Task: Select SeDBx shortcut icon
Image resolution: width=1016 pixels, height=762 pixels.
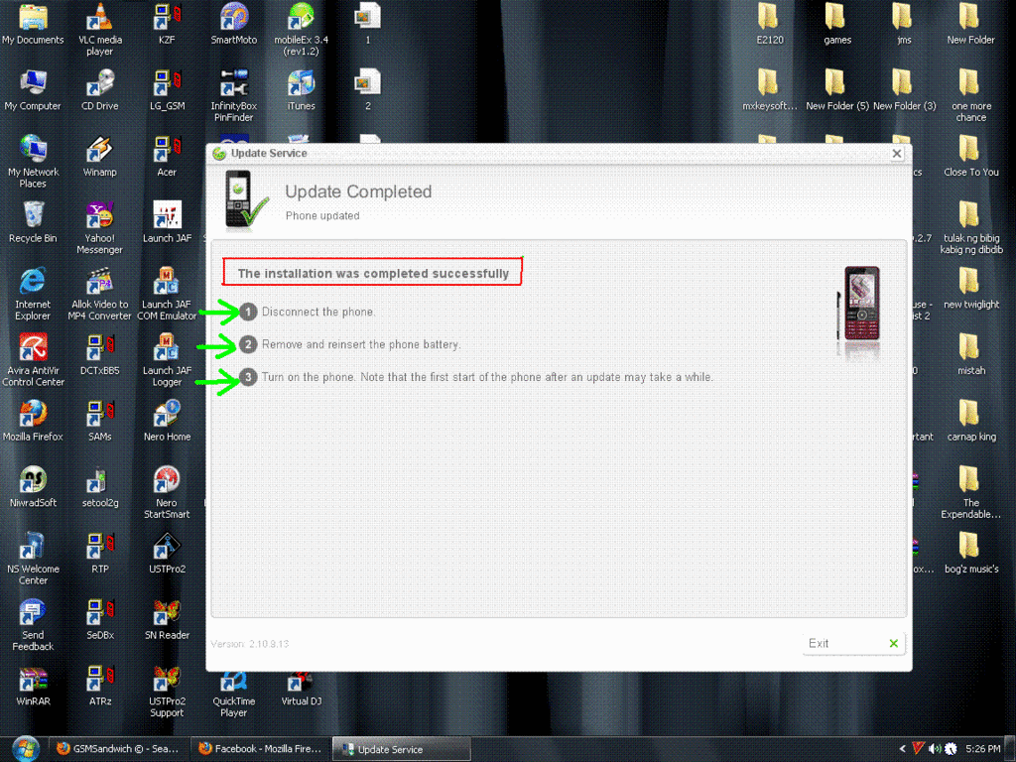Action: tap(100, 619)
